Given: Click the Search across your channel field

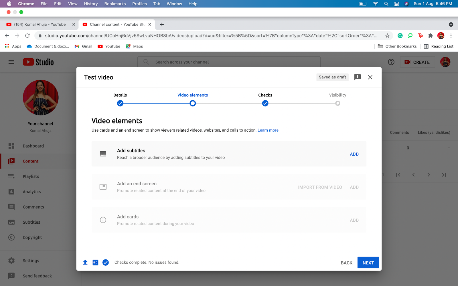Looking at the screenshot, I should (229, 62).
